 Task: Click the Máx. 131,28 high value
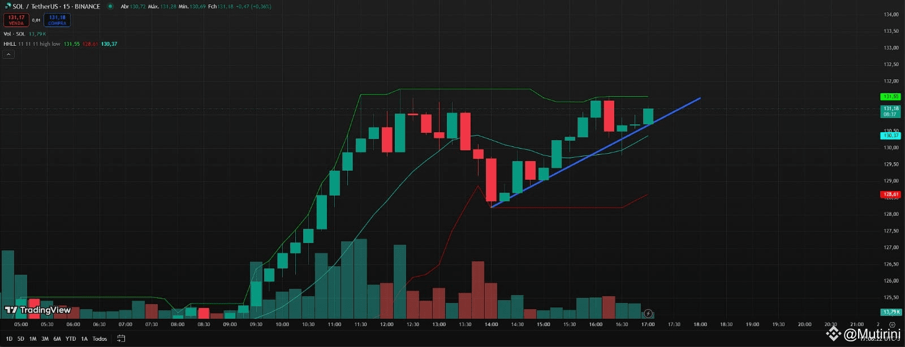coord(162,6)
